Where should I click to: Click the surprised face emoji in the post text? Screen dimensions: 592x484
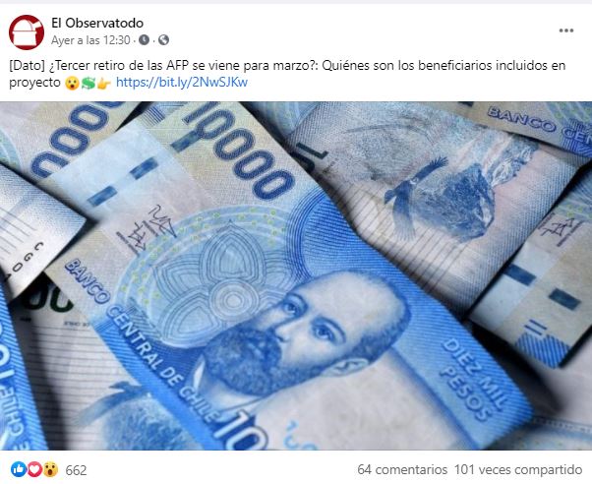(x=72, y=83)
